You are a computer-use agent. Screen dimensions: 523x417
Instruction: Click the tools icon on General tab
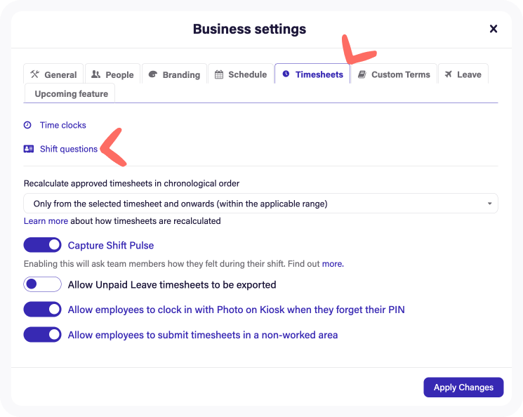click(35, 74)
